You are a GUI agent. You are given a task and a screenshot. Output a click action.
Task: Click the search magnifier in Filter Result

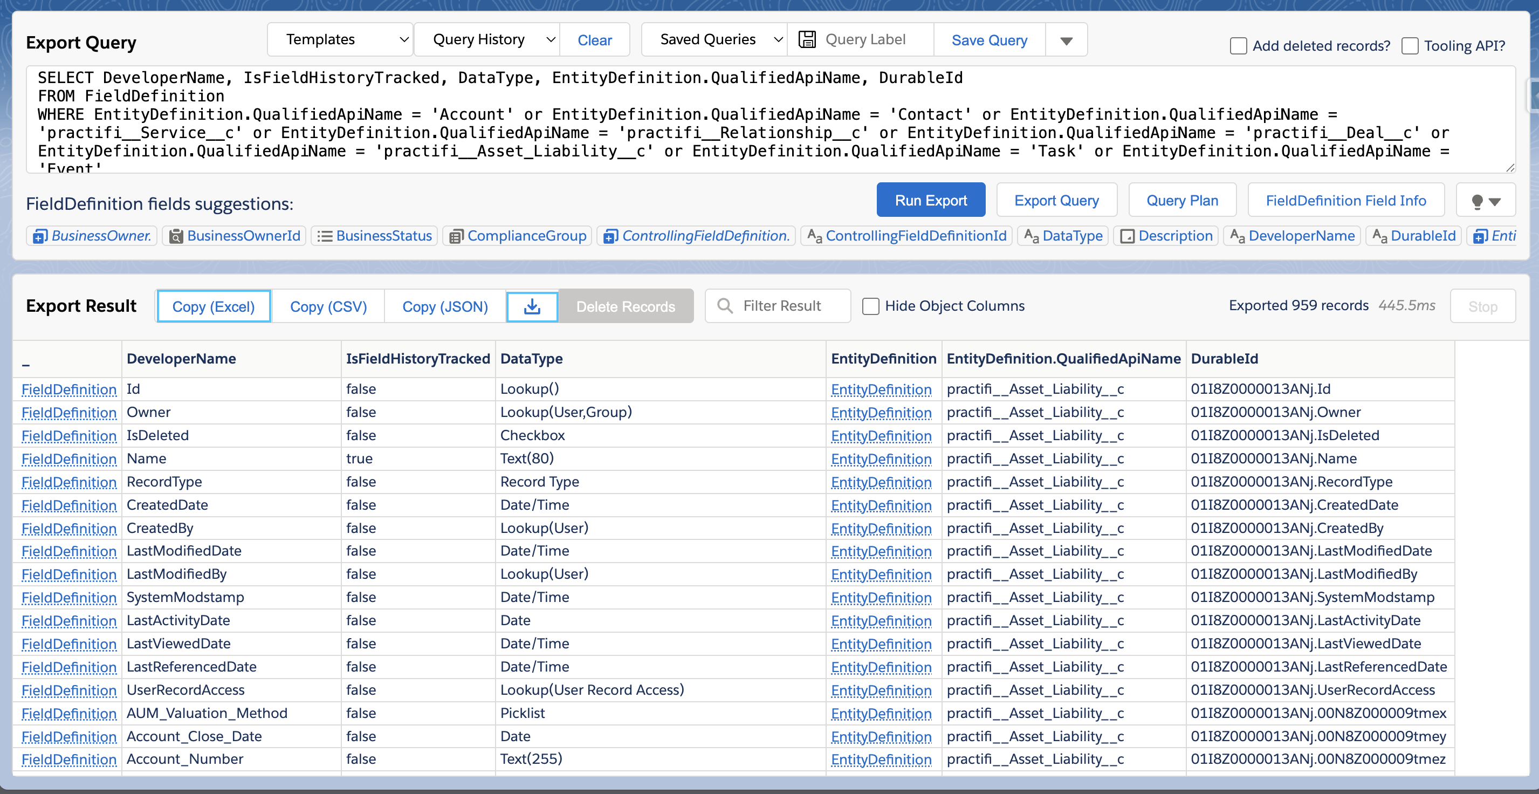pyautogui.click(x=725, y=306)
